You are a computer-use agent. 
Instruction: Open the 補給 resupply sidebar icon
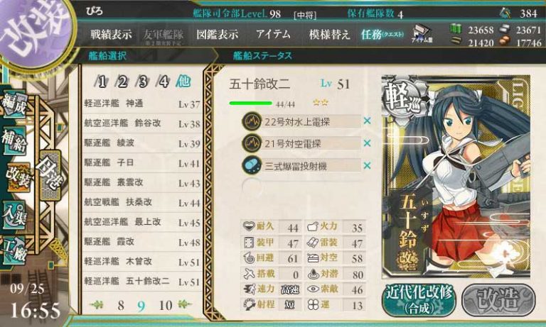[x=14, y=140]
